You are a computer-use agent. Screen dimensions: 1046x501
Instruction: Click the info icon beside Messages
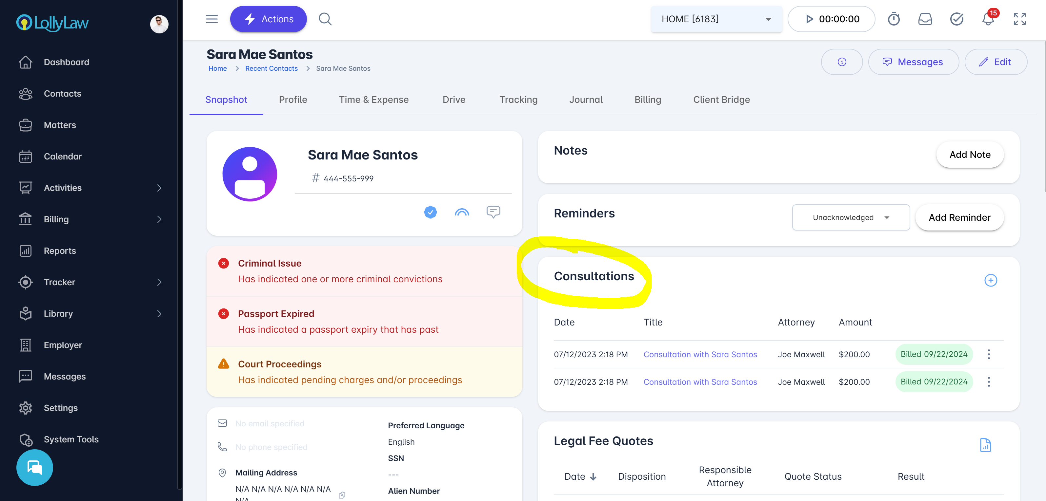842,62
